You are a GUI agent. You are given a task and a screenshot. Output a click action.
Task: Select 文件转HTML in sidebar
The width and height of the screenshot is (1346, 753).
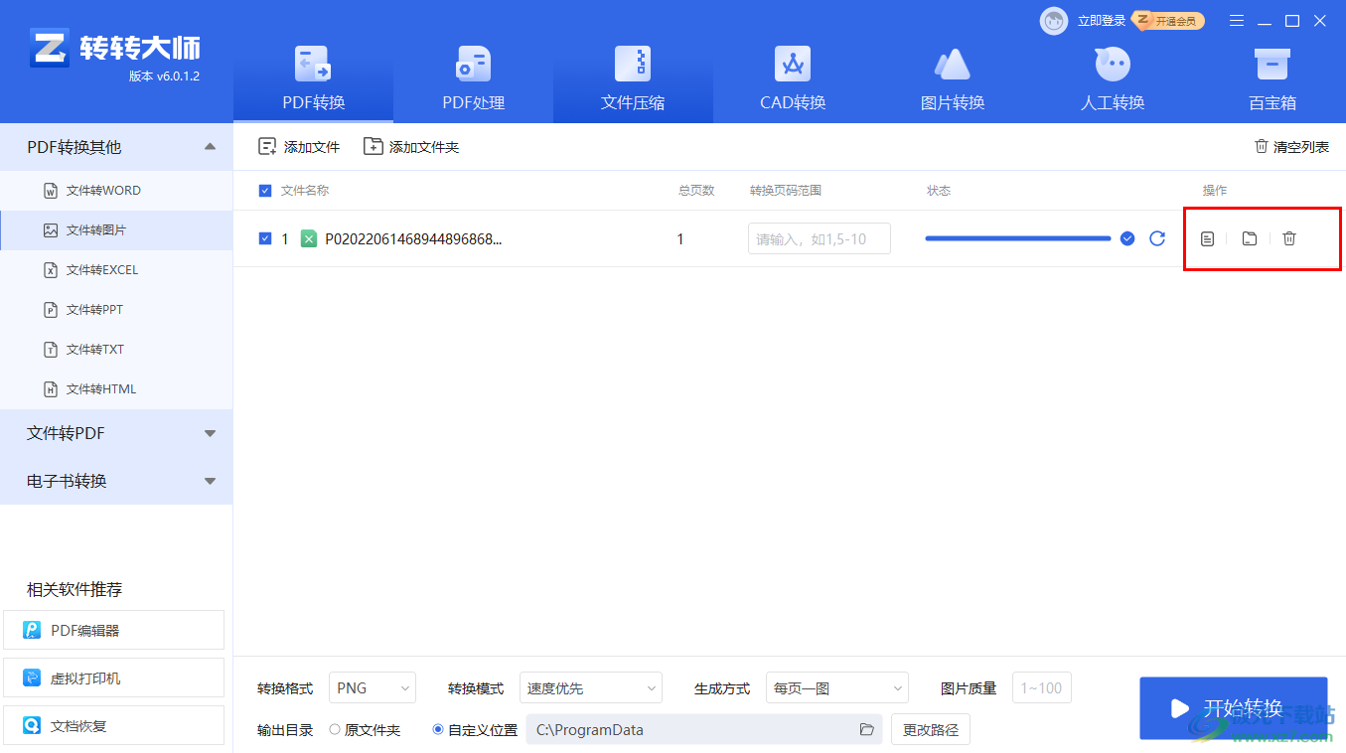pyautogui.click(x=116, y=389)
